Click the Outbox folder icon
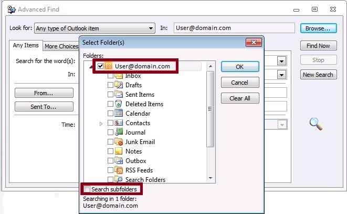Viewport: 347px width, 214px height. coord(119,160)
